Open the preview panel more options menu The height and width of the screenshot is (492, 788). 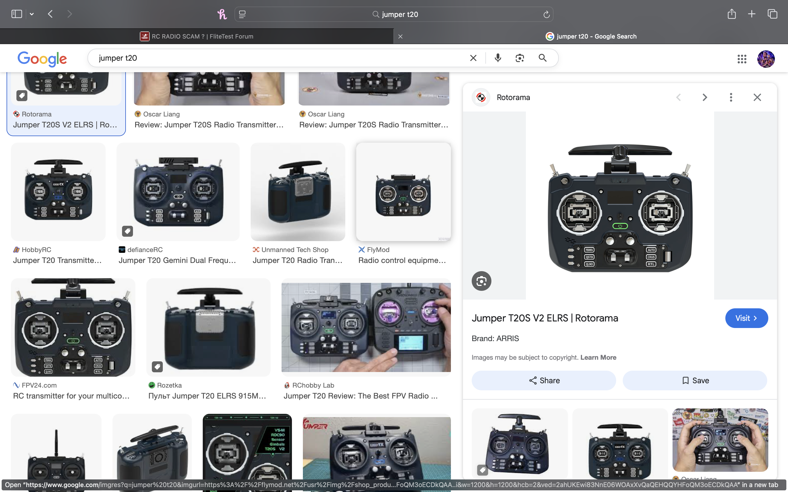click(731, 97)
